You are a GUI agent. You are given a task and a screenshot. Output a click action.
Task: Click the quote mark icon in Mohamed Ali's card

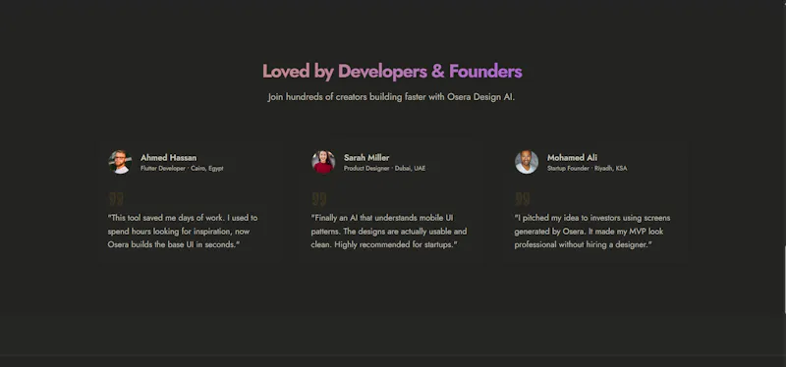(x=523, y=199)
